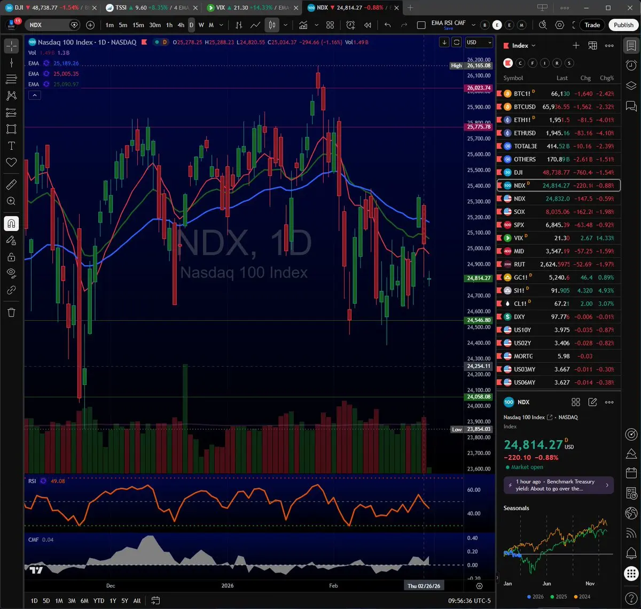
Task: Activate the zoom in tool
Action: [x=11, y=201]
